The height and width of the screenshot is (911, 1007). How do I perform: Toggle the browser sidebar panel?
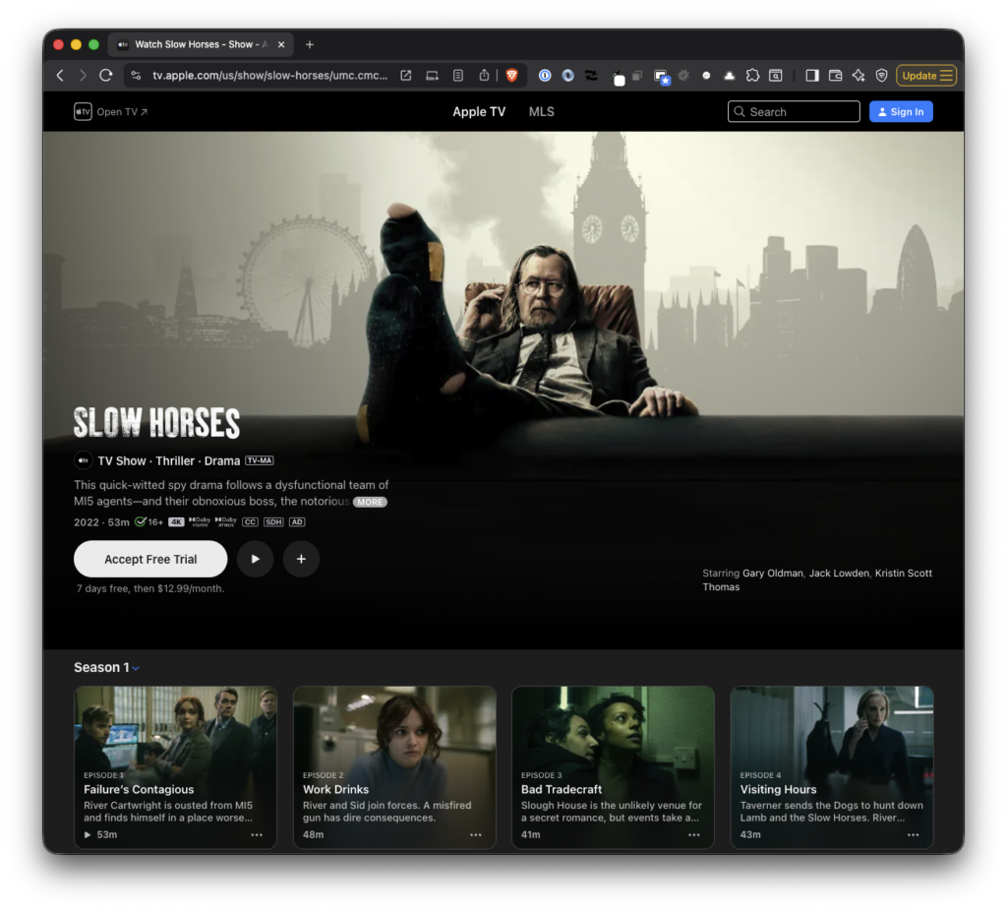[x=812, y=76]
